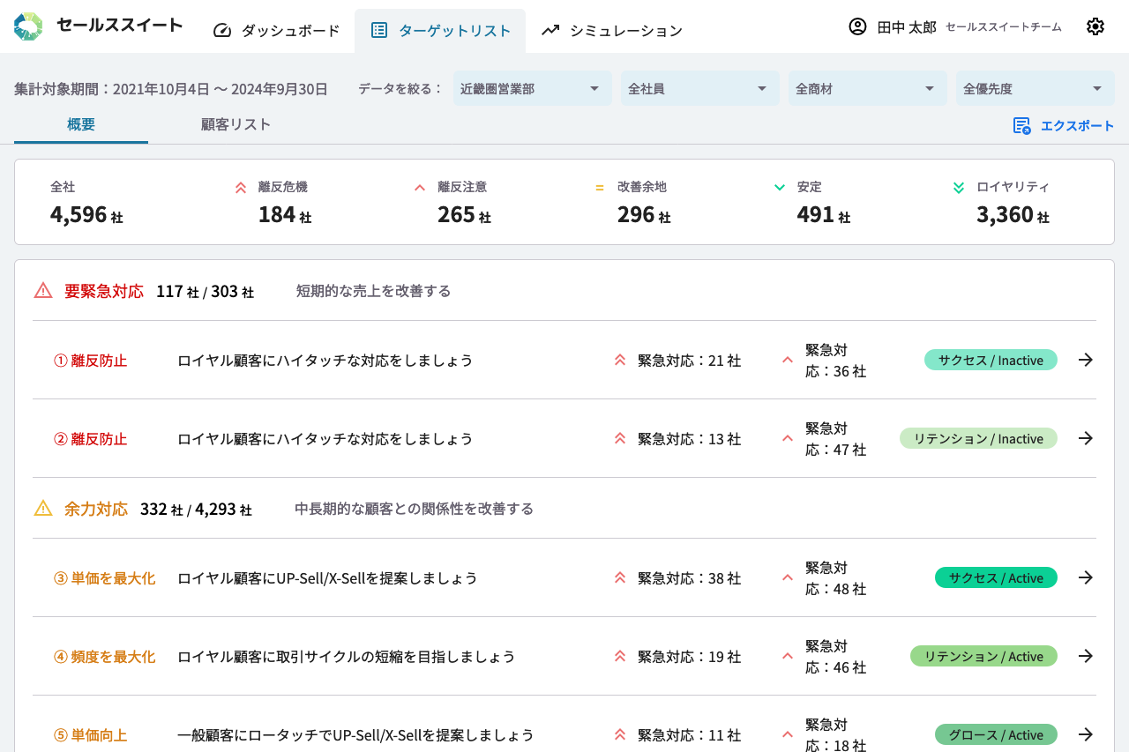
Task: Click the export document icon
Action: tap(1022, 125)
